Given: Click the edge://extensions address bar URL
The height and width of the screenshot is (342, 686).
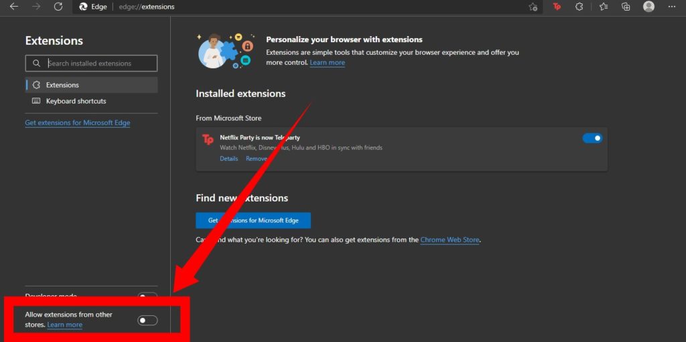Looking at the screenshot, I should coord(147,7).
